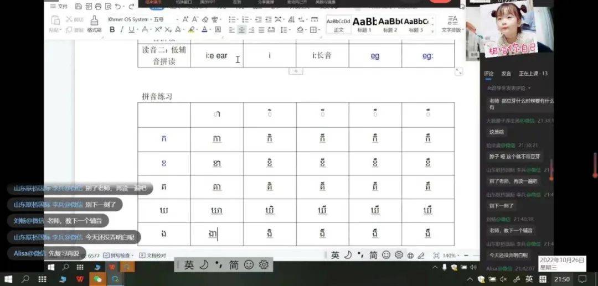Click table resize handle at corner
This screenshot has width=598, height=286.
[459, 71]
